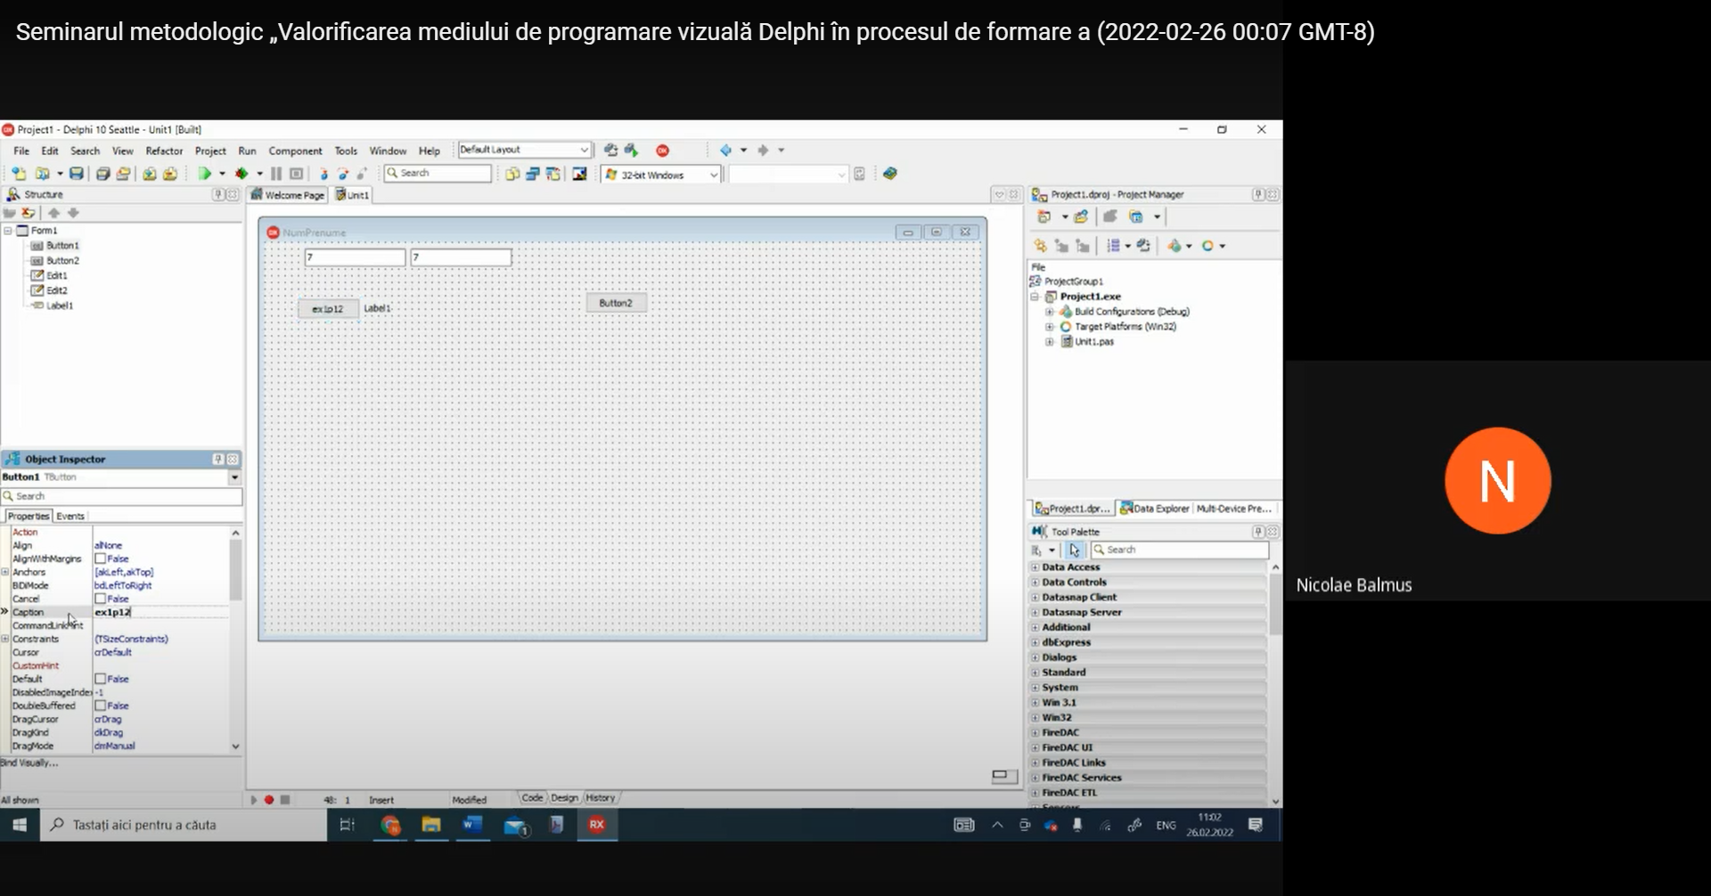Click the red record circle in status bar
This screenshot has height=896, width=1711.
pyautogui.click(x=269, y=800)
